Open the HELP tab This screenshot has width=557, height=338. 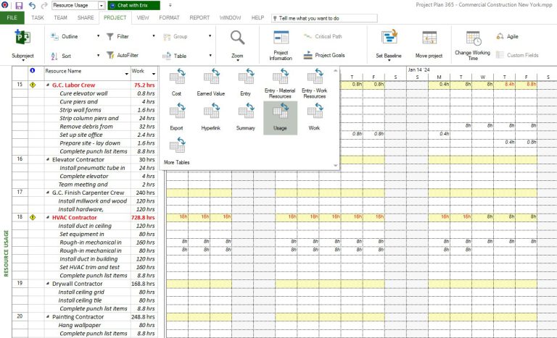257,18
